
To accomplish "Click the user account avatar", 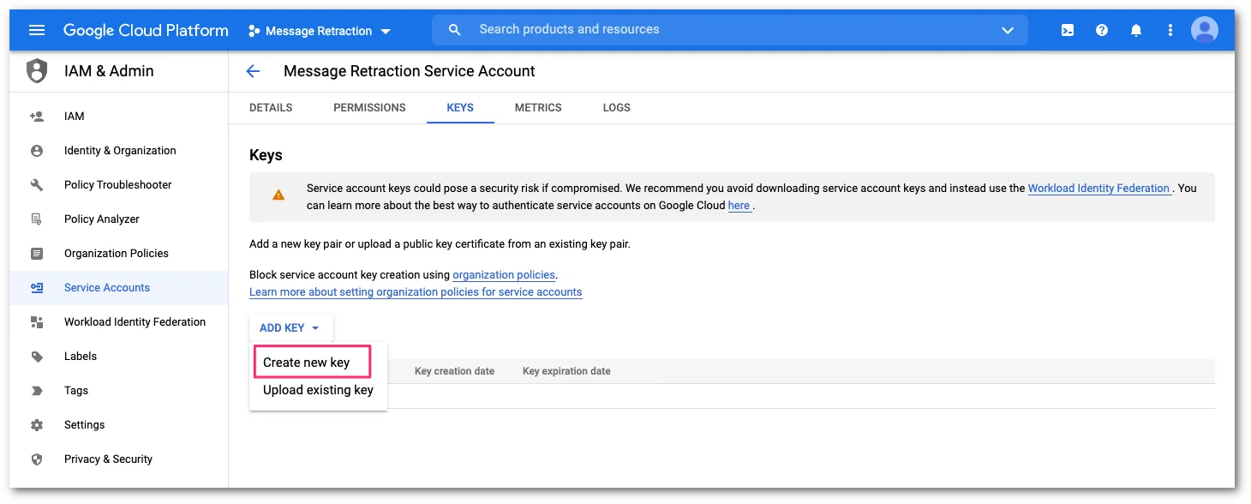I will [1205, 30].
